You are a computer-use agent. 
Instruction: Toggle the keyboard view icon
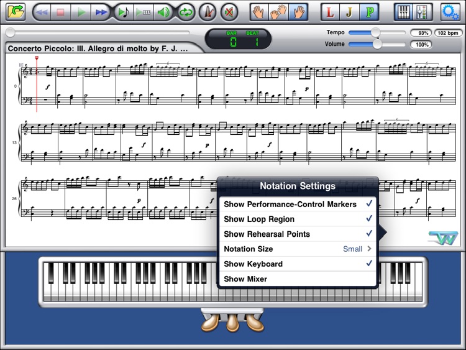click(x=403, y=12)
